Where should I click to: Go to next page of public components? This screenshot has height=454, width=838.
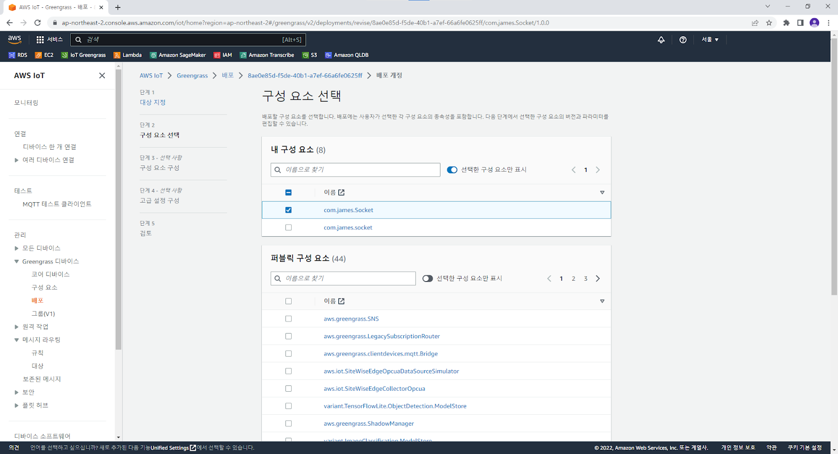[x=598, y=279]
